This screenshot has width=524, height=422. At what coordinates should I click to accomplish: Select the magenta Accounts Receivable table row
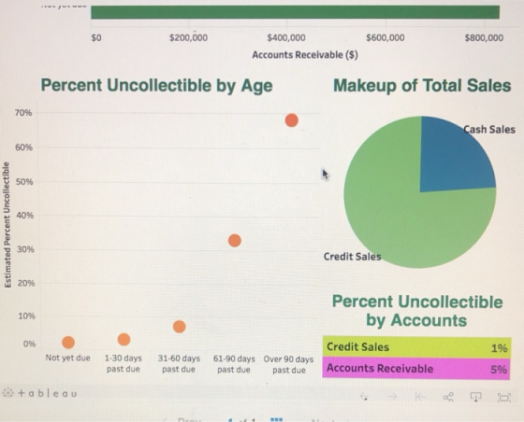pyautogui.click(x=416, y=369)
